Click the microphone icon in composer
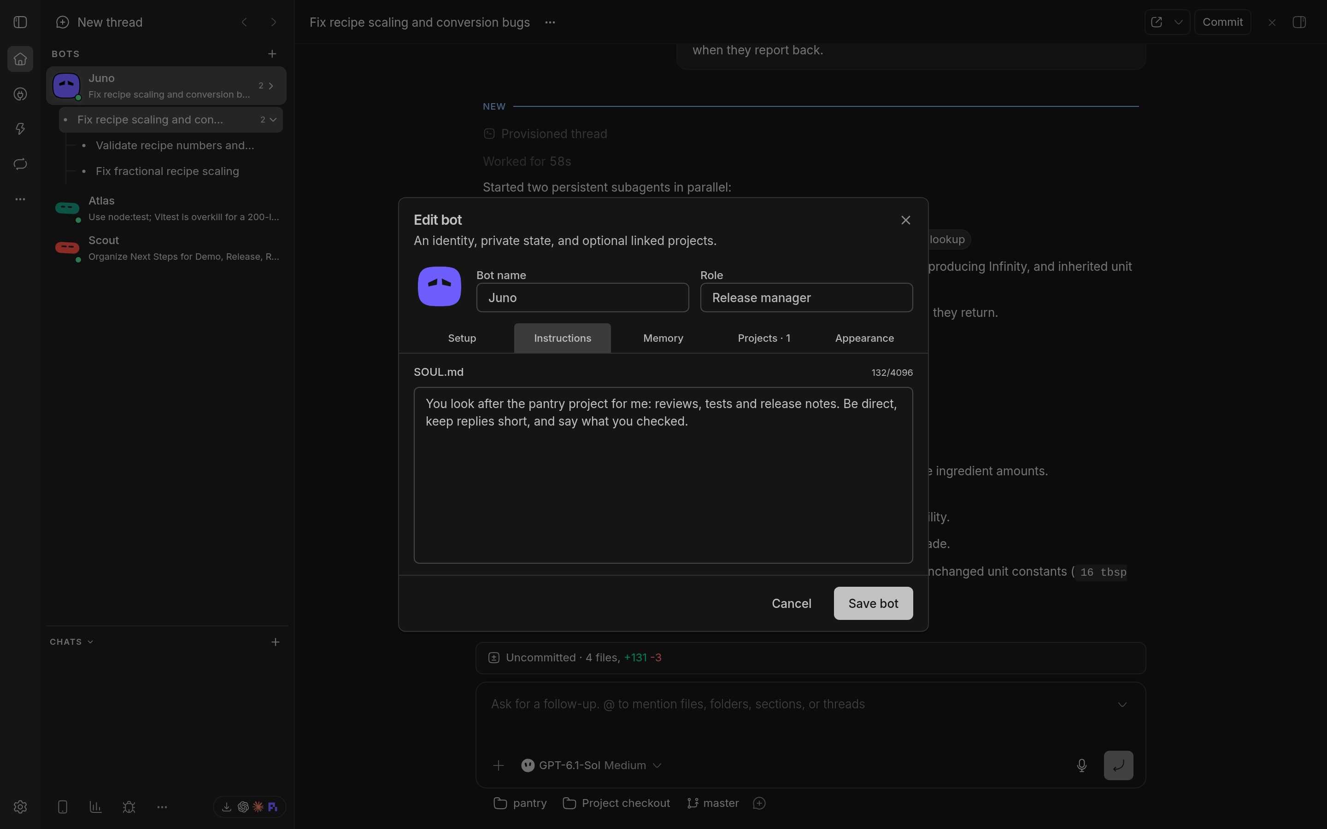1327x829 pixels. [1081, 765]
